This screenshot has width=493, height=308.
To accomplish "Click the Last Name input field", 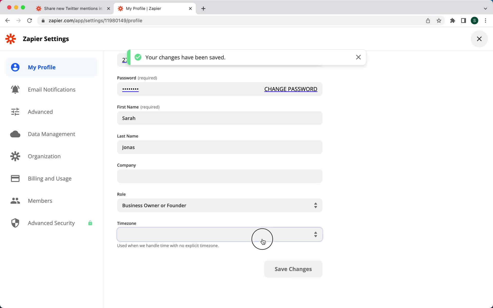I will [219, 147].
